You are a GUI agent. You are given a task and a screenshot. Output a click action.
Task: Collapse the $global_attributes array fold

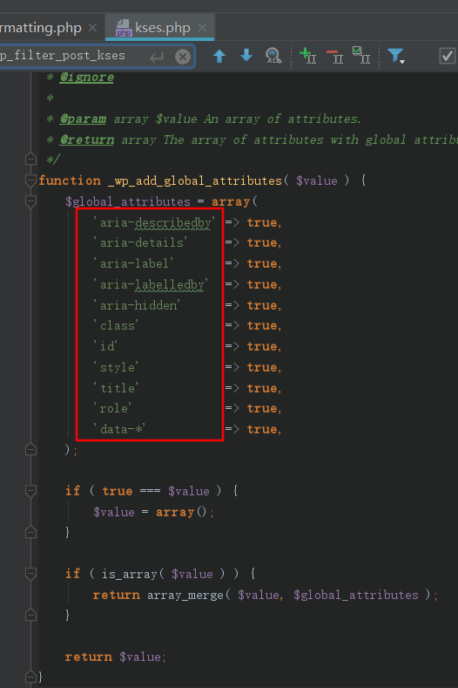click(x=30, y=201)
